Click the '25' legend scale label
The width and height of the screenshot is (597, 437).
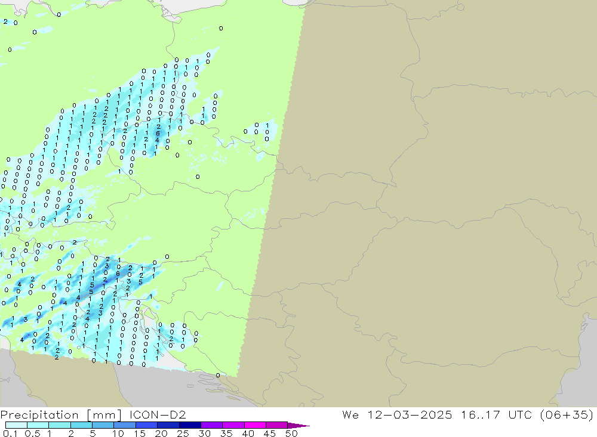coord(183,433)
